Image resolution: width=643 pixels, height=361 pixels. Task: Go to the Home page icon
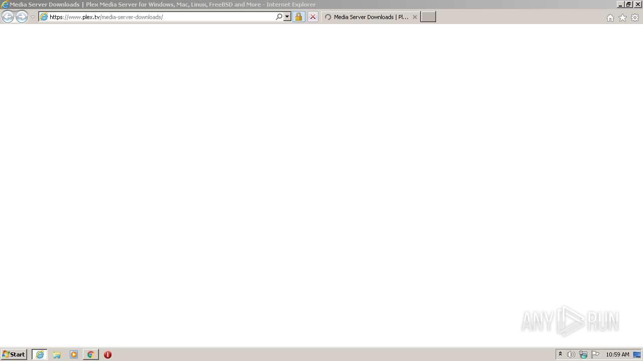tap(610, 18)
